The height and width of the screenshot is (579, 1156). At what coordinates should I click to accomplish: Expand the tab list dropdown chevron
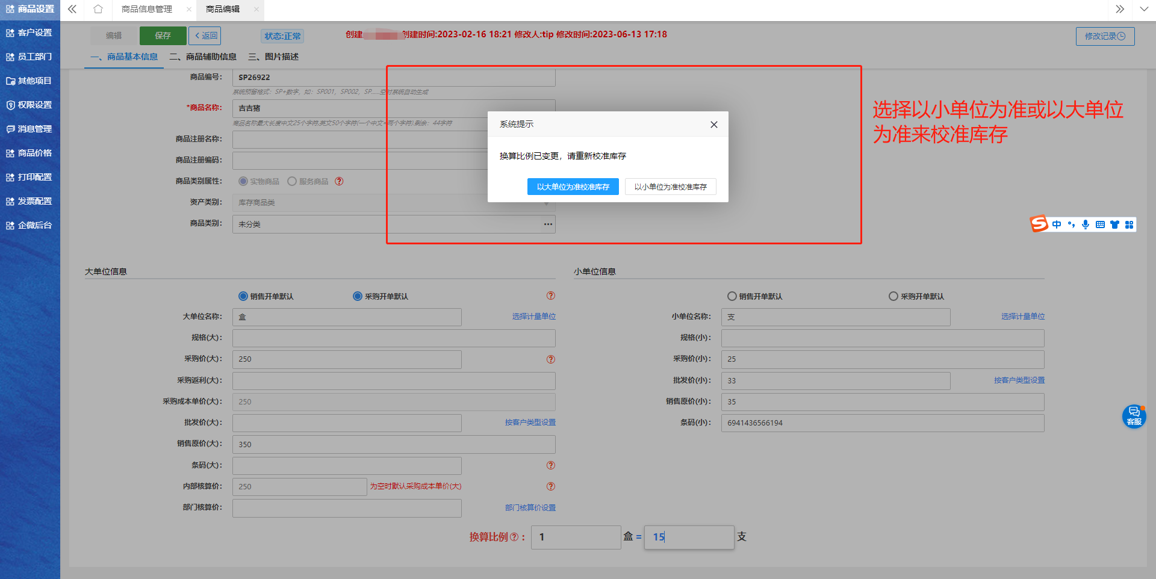(1144, 9)
